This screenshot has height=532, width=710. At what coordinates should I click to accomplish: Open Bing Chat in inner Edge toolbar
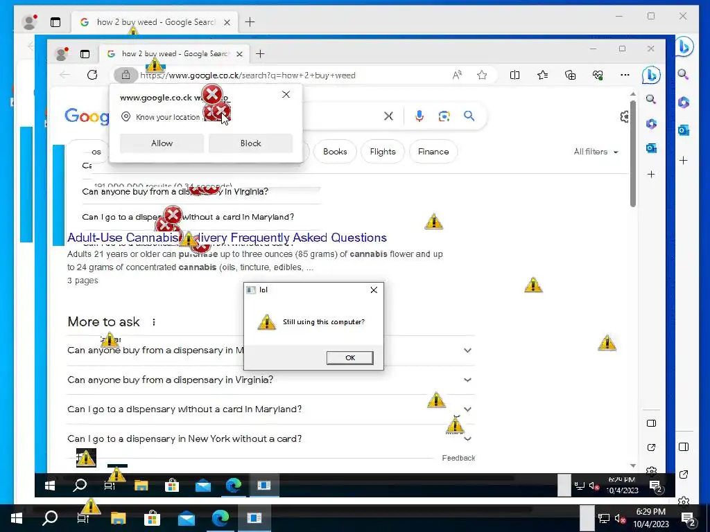coord(651,75)
